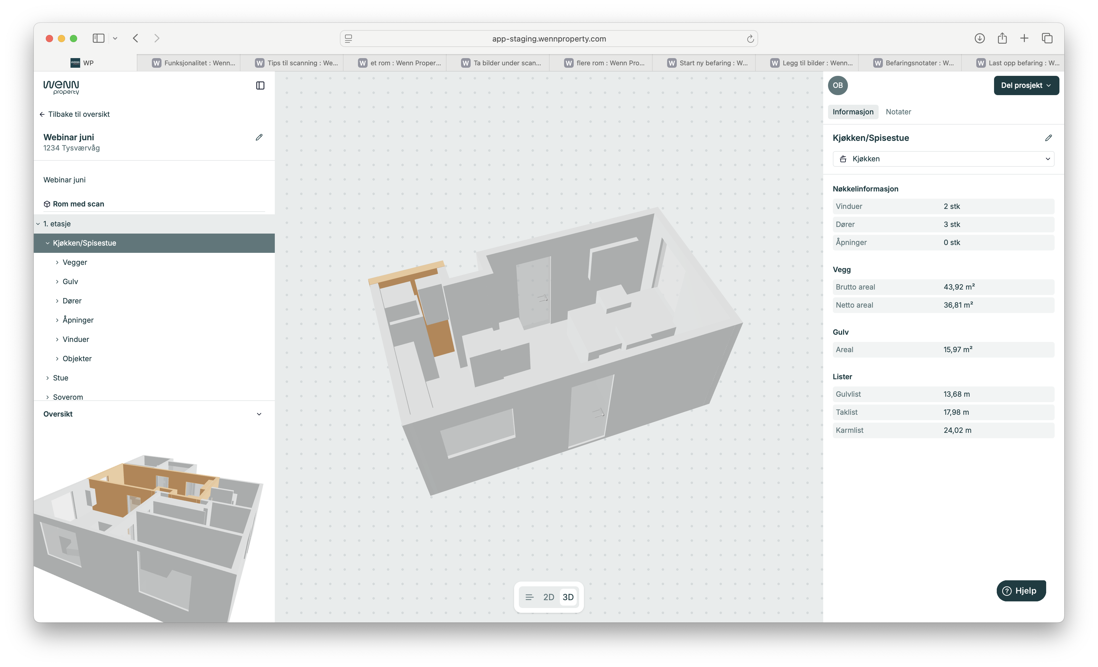Viewport: 1098px width, 667px height.
Task: Switch to the Notater tab
Action: coord(898,112)
